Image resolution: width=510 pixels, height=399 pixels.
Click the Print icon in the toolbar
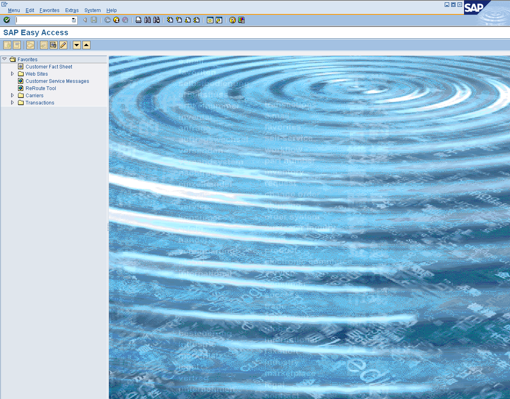tap(139, 20)
